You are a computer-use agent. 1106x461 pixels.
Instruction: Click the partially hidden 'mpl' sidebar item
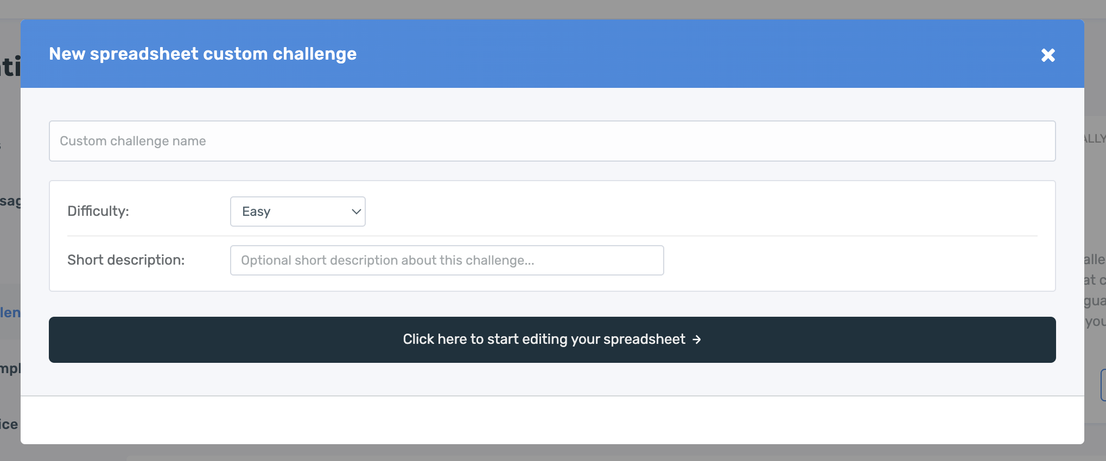10,369
